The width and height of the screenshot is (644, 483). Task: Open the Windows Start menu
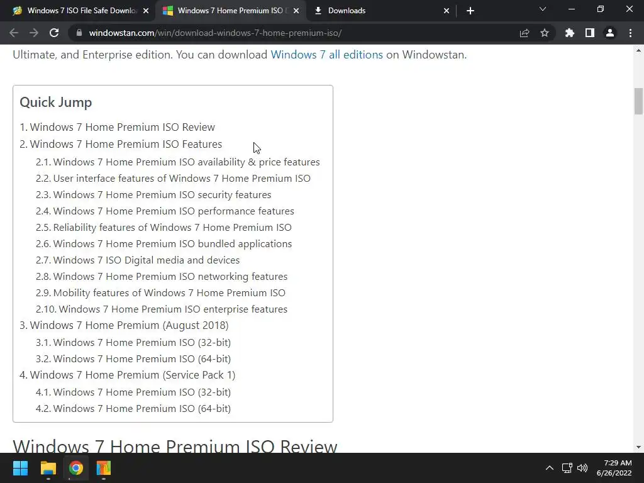(20, 468)
